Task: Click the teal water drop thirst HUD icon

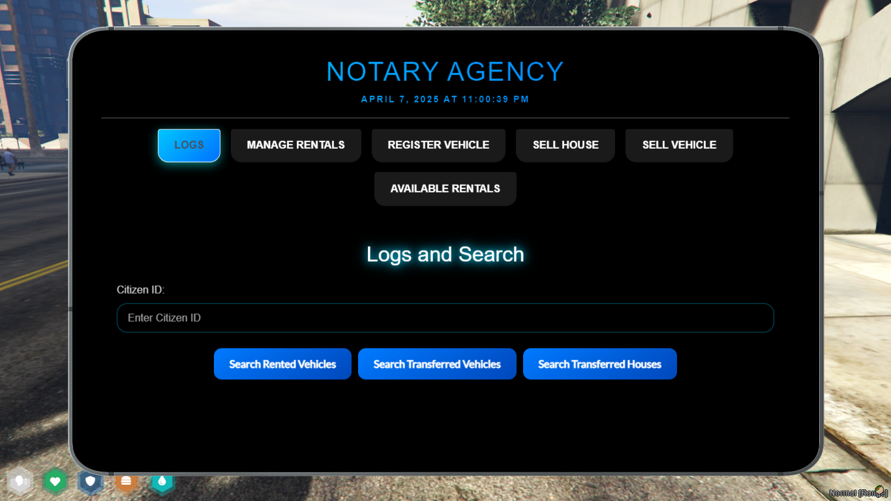Action: (x=162, y=482)
